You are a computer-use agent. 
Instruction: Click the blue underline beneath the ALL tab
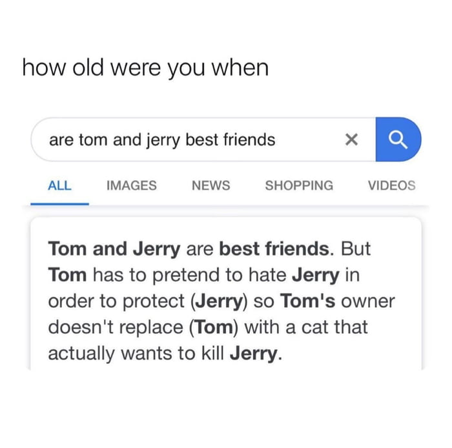point(59,203)
